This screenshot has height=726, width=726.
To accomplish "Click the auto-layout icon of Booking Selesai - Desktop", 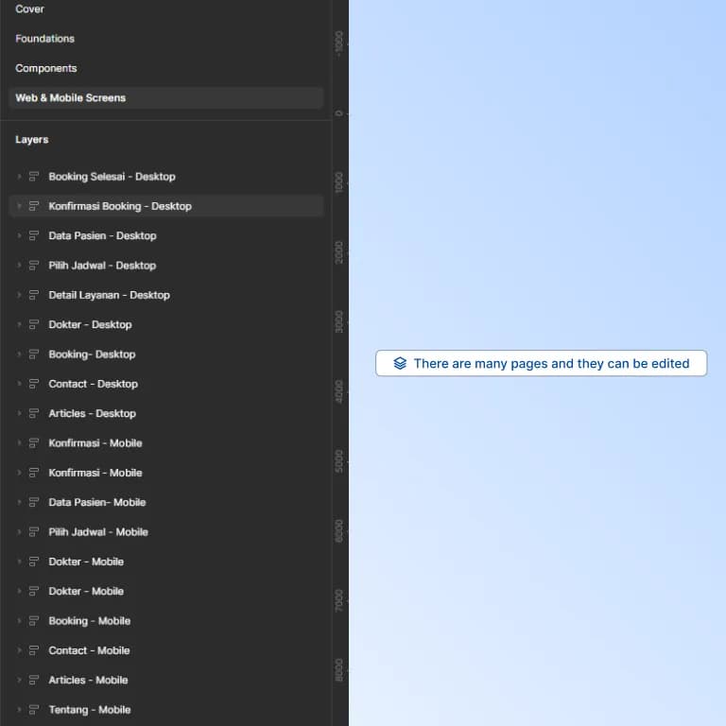I will pyautogui.click(x=34, y=177).
